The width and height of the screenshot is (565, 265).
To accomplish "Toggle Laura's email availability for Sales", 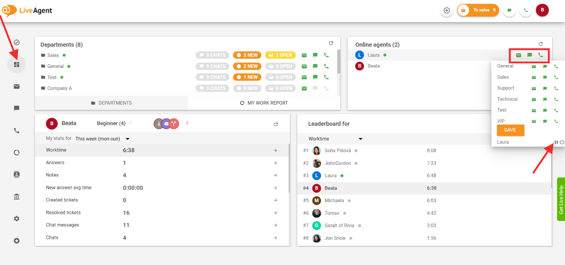I will tap(534, 77).
